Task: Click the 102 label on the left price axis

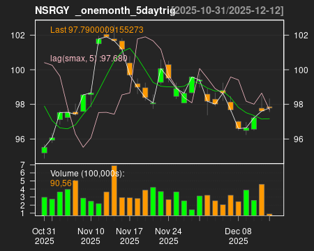Action: (x=17, y=36)
